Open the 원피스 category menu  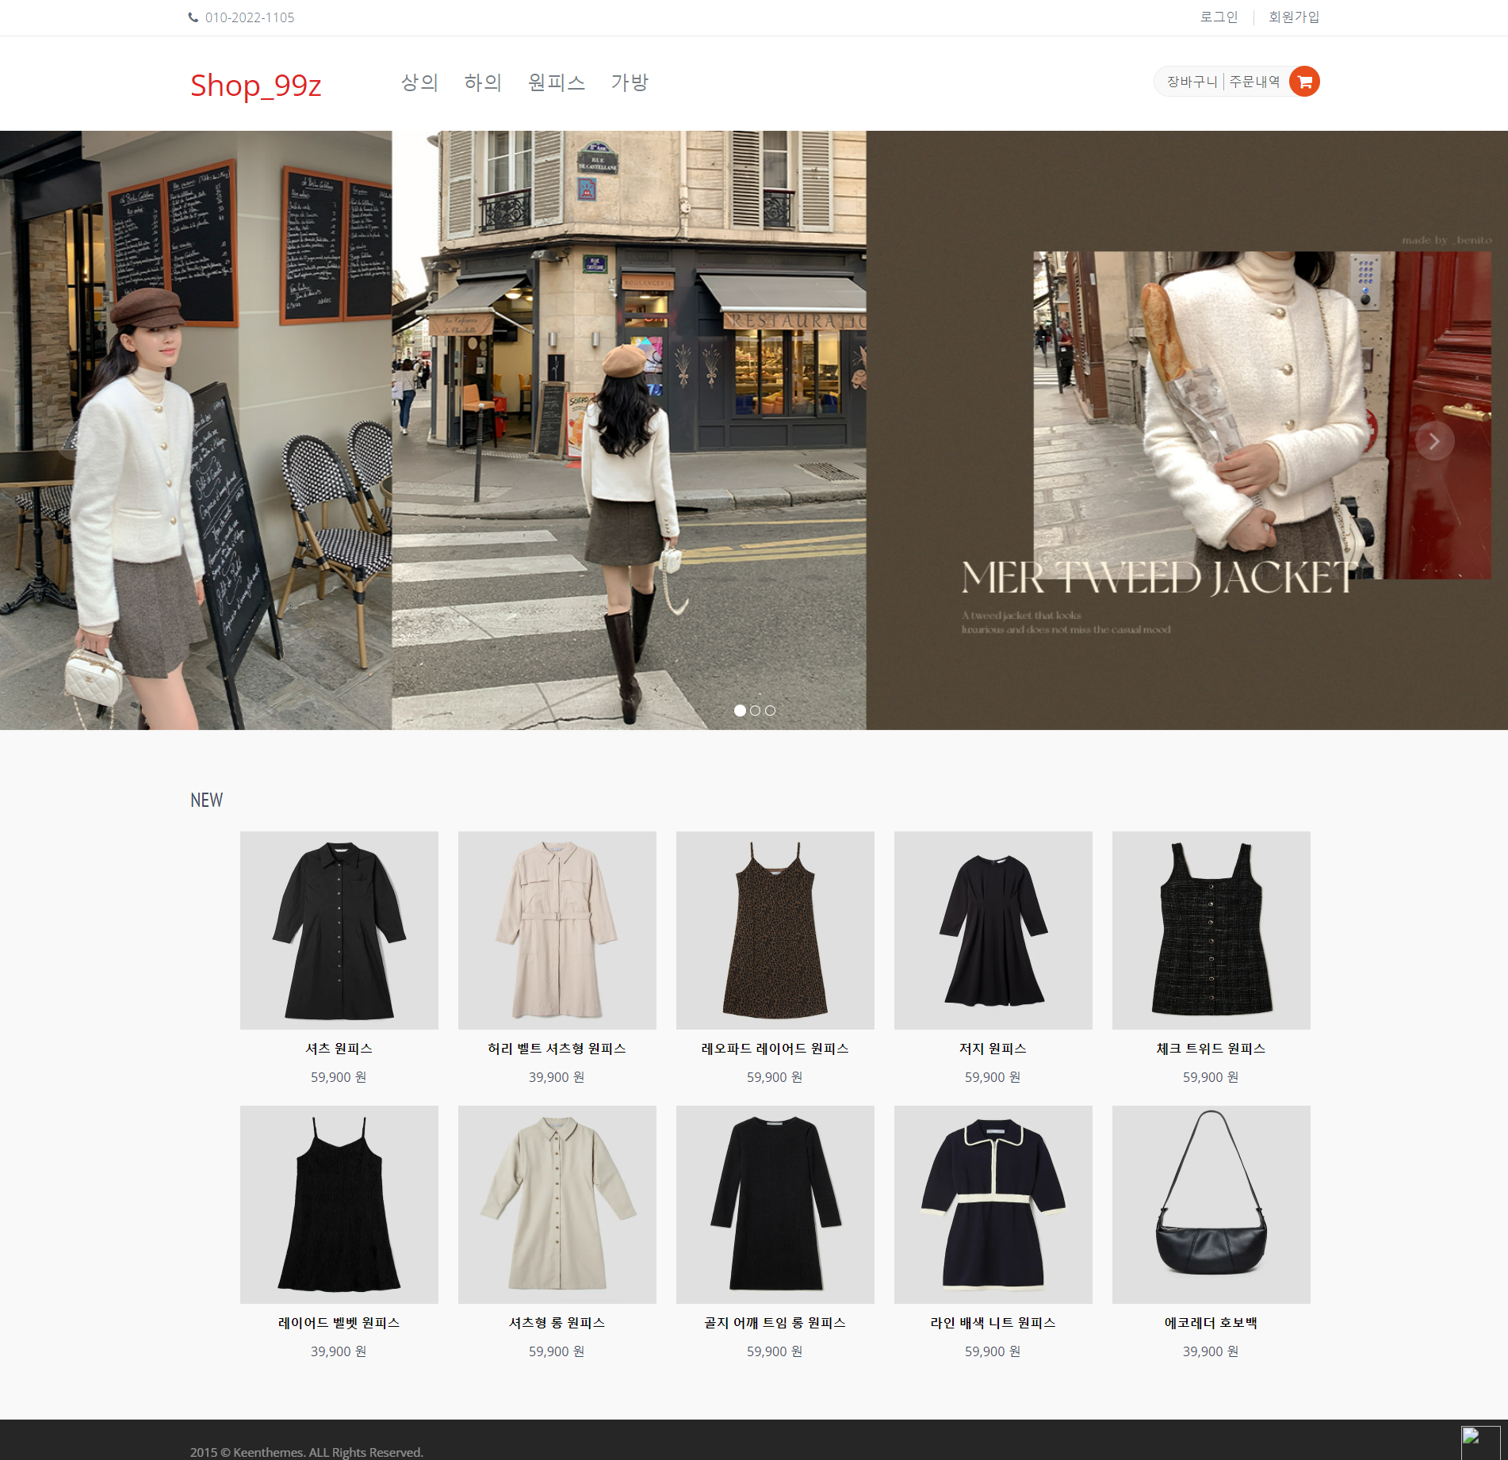pyautogui.click(x=557, y=82)
